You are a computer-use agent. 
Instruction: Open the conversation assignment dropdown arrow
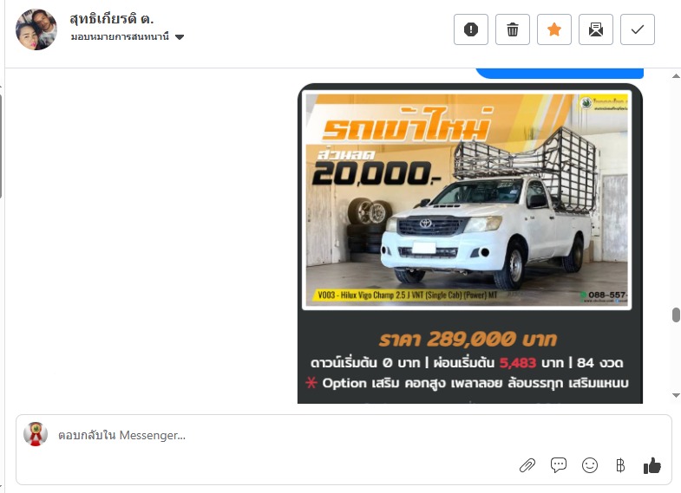180,37
